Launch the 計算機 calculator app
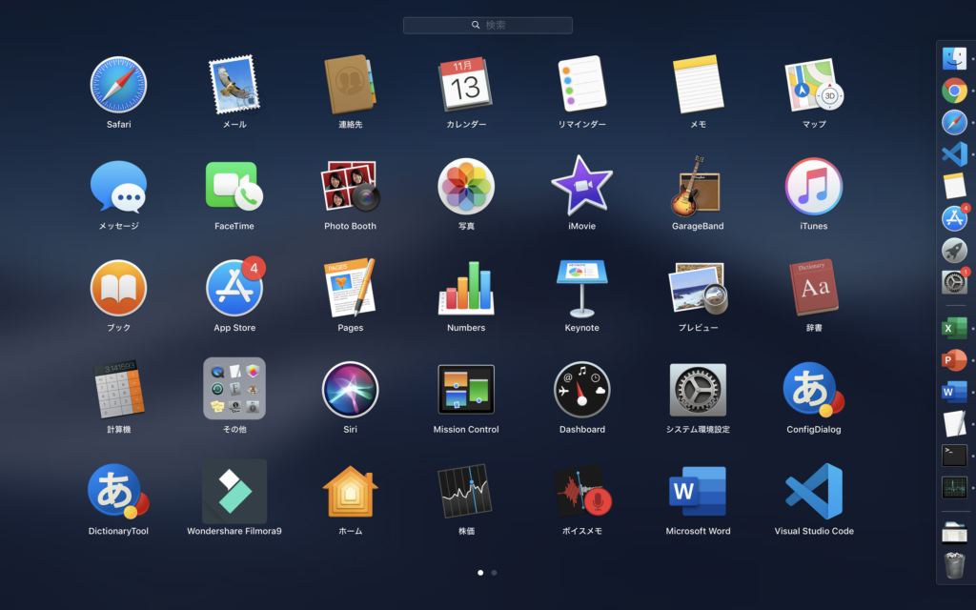Screen dimensions: 976x610 (118, 389)
